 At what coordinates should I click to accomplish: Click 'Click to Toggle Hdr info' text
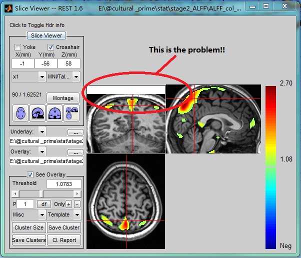[37, 25]
